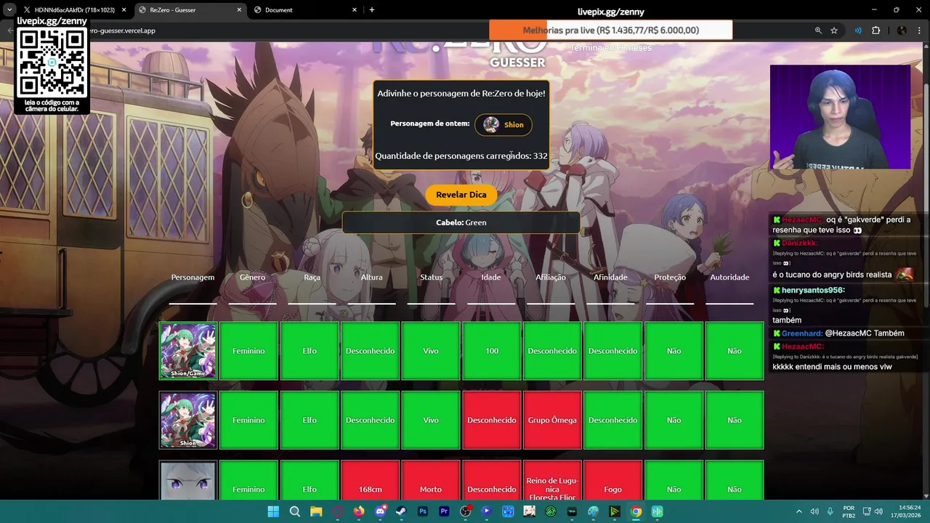Select the Re:Zero - Guesser tab
930x523 pixels.
pos(189,10)
